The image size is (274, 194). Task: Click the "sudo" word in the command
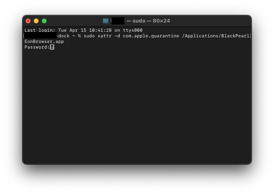[x=89, y=36]
